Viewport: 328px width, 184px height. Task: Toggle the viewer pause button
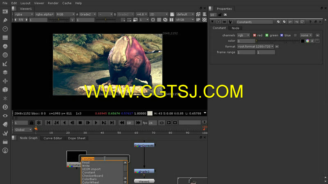pos(171,20)
